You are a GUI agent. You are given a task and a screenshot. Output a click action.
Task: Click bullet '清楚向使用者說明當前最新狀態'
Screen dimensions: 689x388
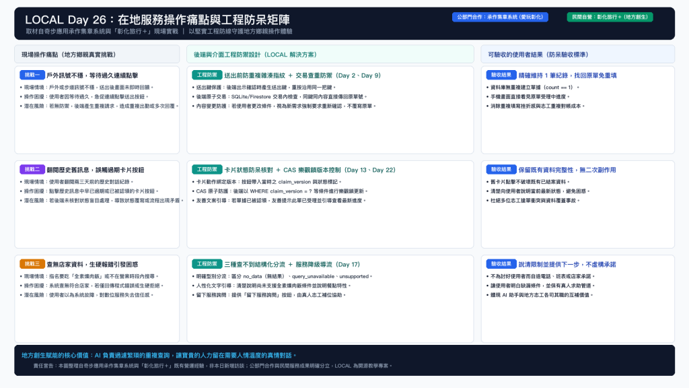538,191
